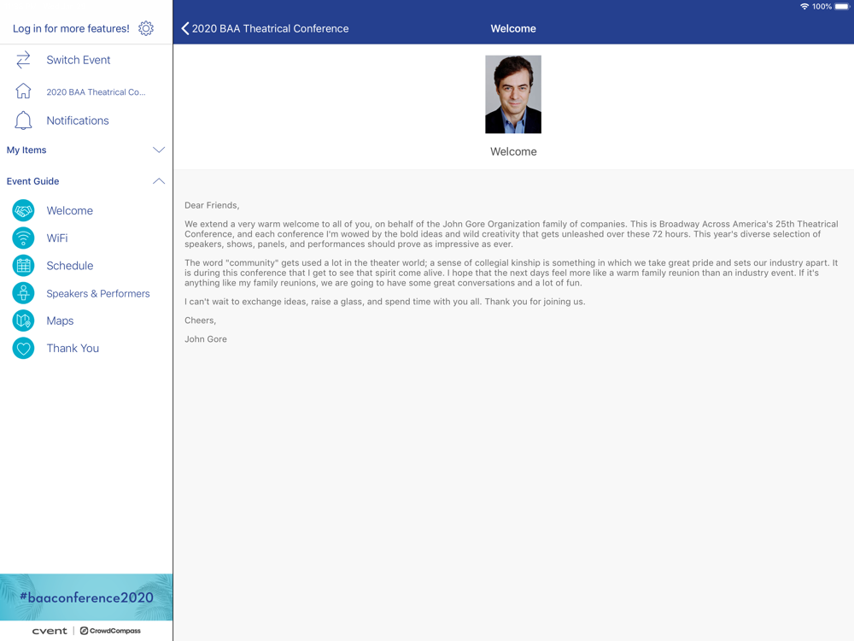This screenshot has height=641, width=854.
Task: Click the WiFi signal icon
Action: pos(23,238)
